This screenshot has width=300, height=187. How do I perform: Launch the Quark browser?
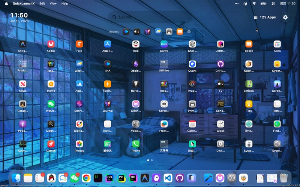(x=192, y=64)
